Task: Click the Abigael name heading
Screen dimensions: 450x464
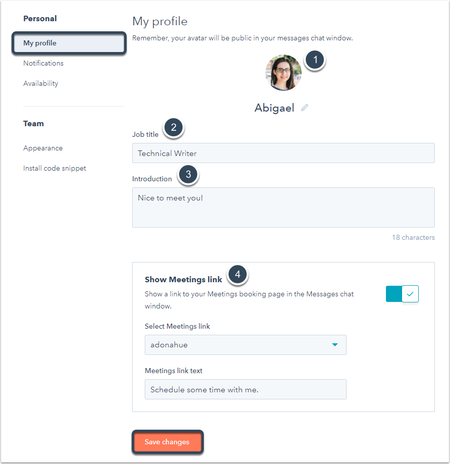Action: click(274, 108)
